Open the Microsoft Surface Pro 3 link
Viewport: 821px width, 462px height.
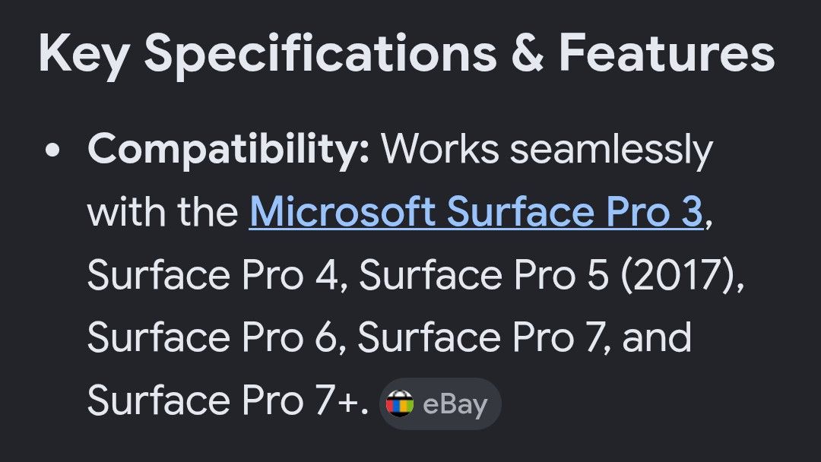point(475,212)
